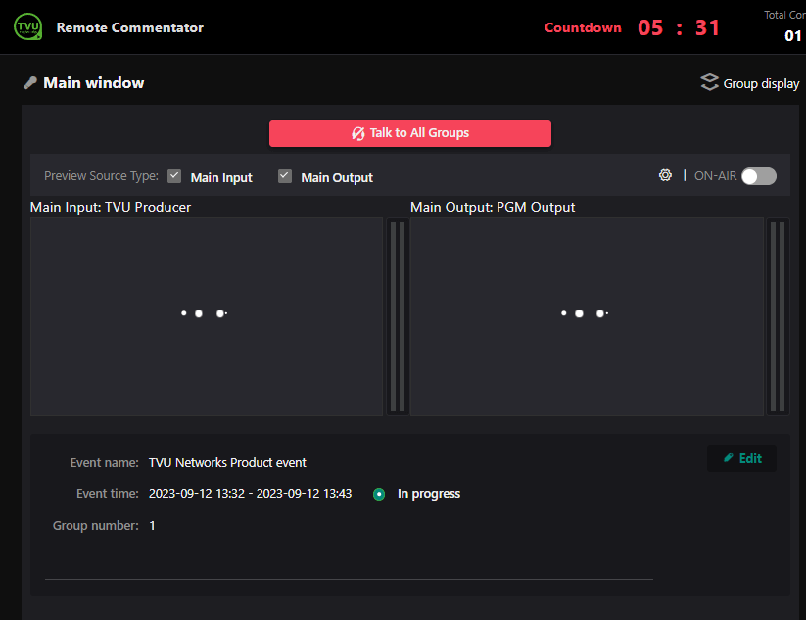
Task: Click the Main Input: TVU Producer label
Action: point(111,207)
